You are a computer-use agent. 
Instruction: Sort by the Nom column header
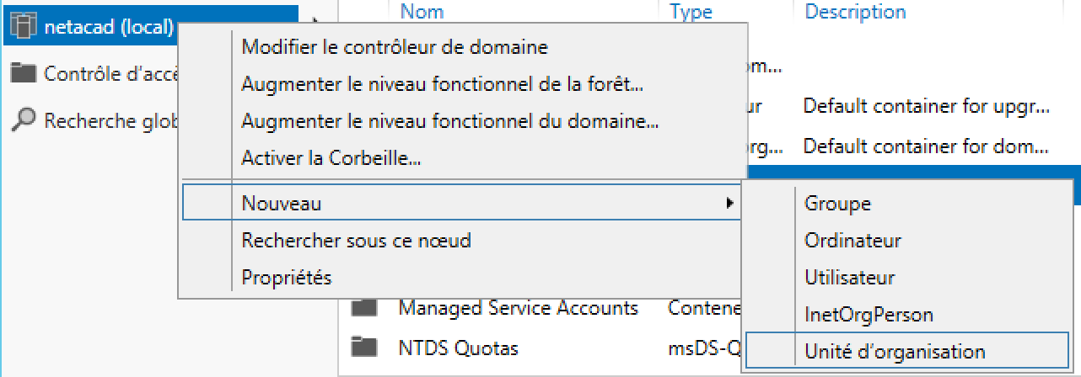422,12
